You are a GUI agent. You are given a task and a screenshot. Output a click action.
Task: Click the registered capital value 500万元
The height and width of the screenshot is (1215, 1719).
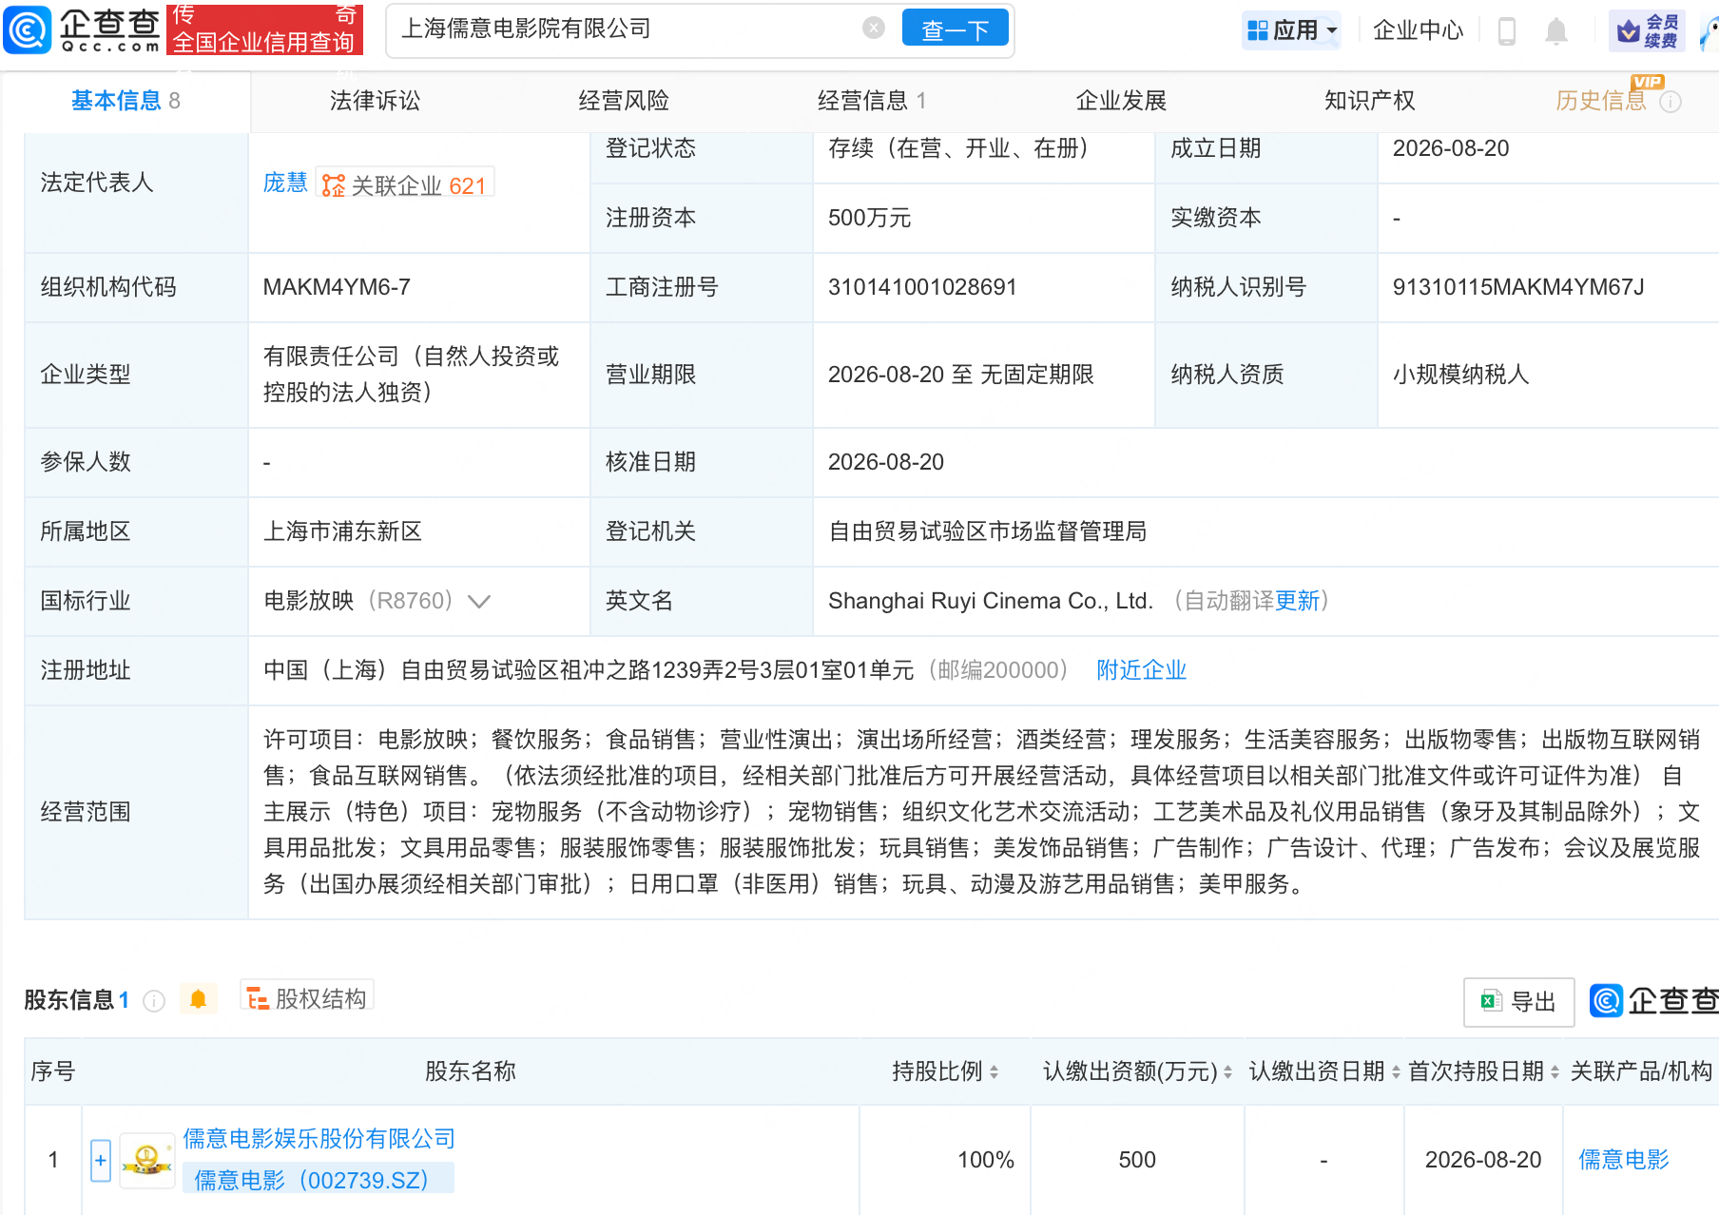pos(869,218)
